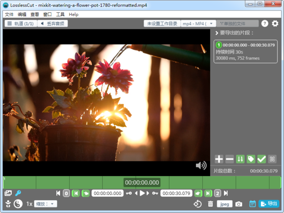Click the segment tag label icon
This screenshot has height=213, width=284.
(251, 159)
